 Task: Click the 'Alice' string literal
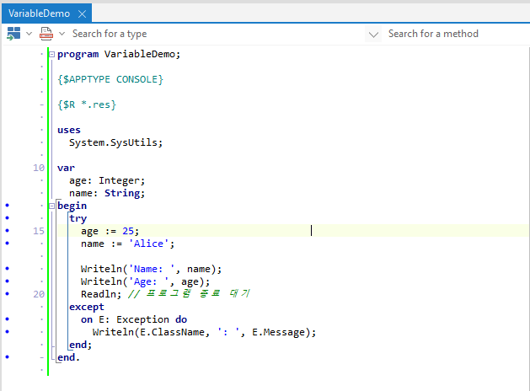pyautogui.click(x=149, y=244)
